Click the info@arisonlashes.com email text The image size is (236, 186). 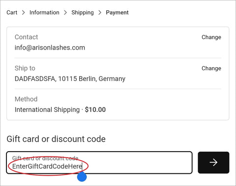click(50, 48)
